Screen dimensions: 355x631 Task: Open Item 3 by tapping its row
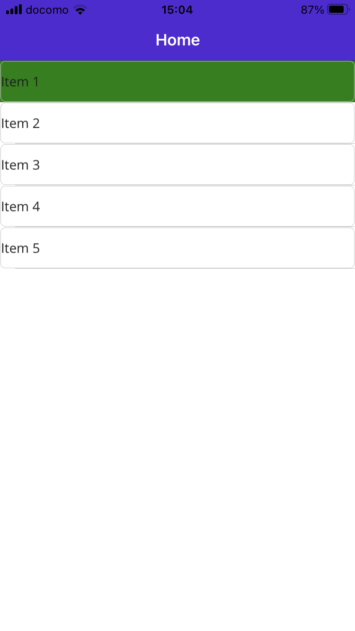(177, 165)
